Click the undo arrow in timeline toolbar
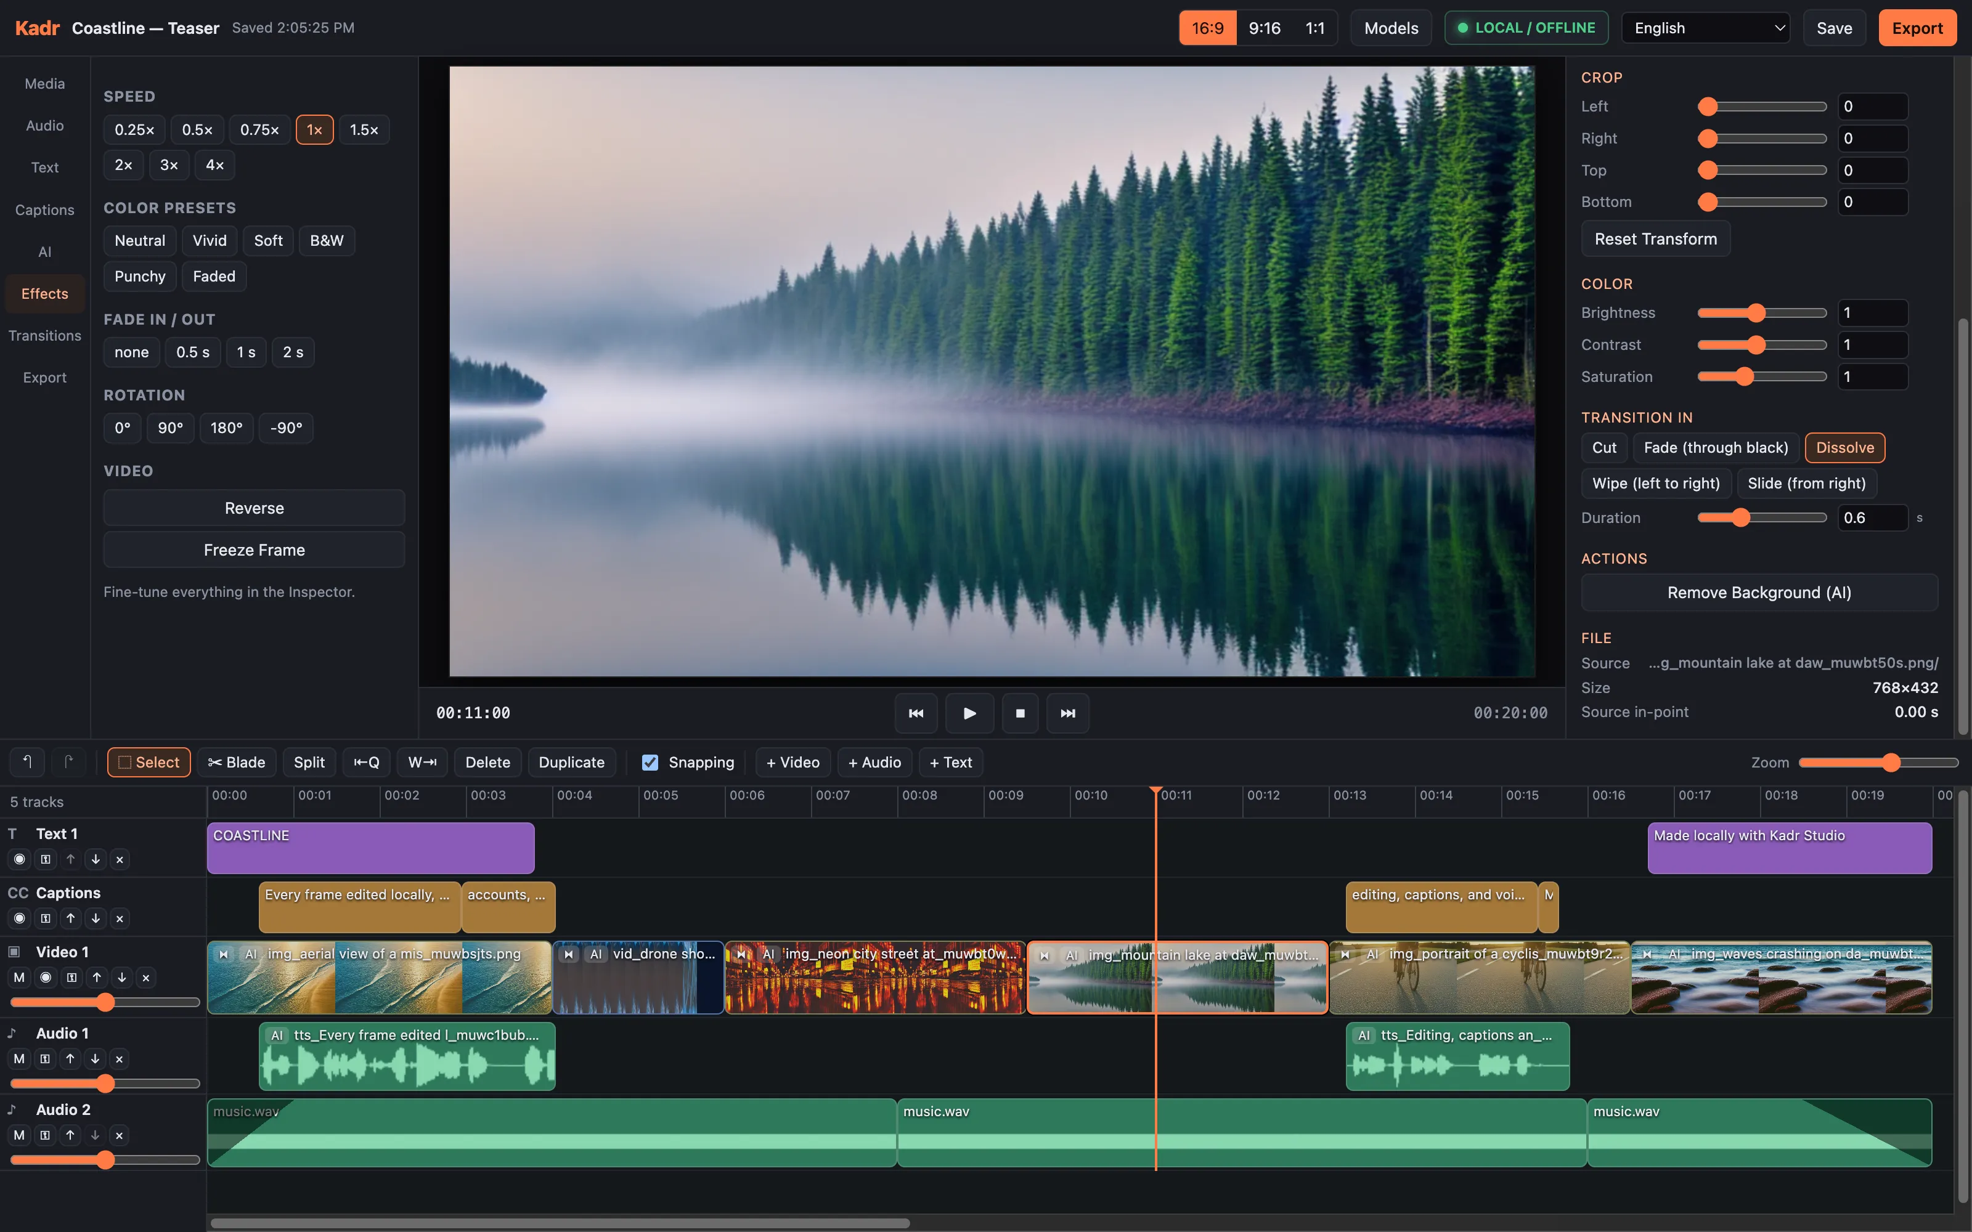Viewport: 1972px width, 1232px height. tap(27, 762)
